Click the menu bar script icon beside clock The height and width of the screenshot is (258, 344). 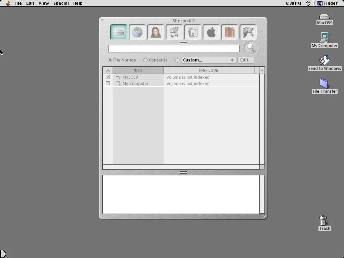(308, 3)
